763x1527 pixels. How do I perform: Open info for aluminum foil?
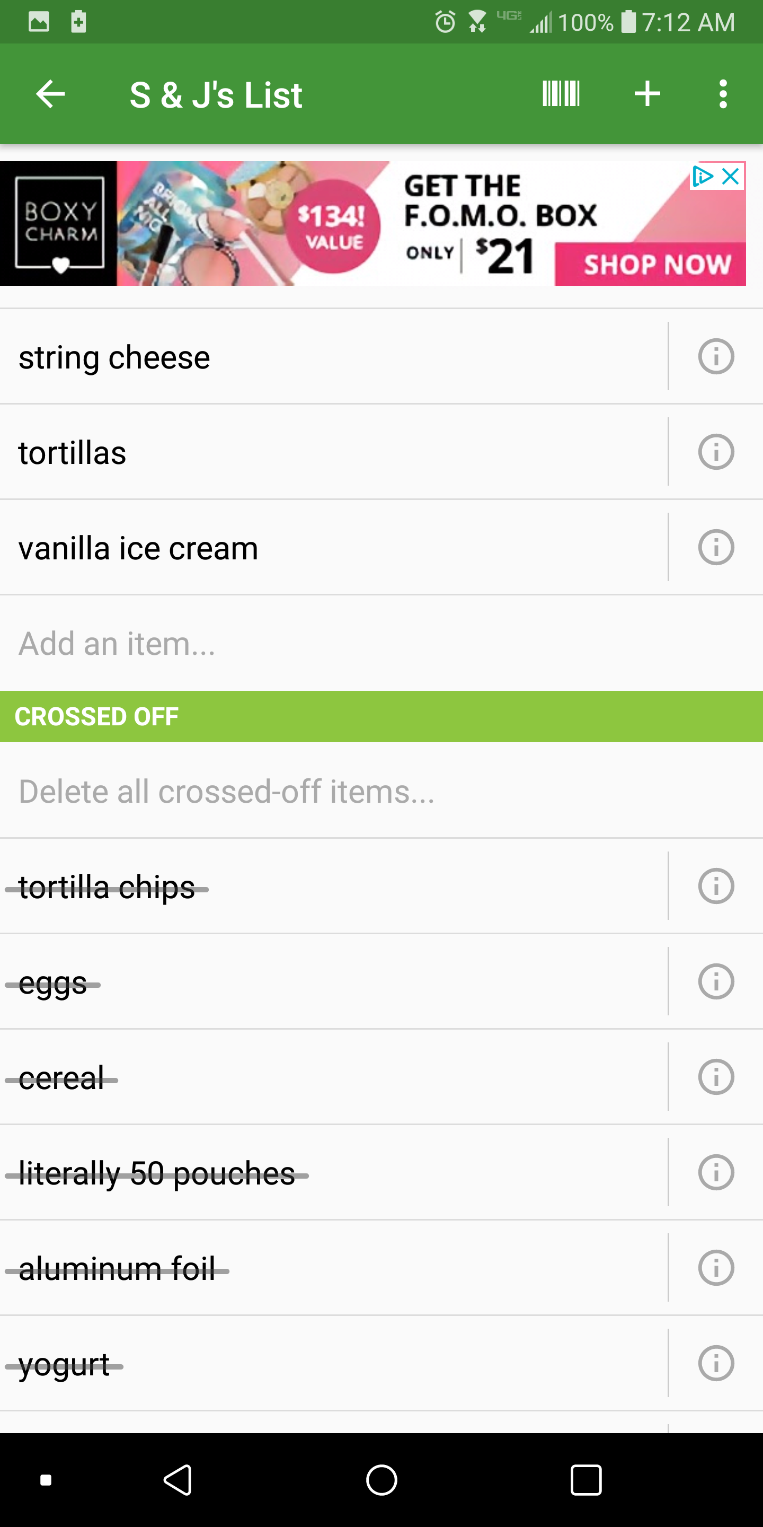[x=716, y=1268]
